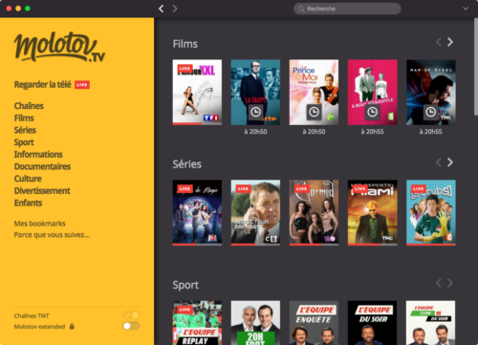The image size is (478, 345).
Task: Open Man of Steel film poster
Action: click(x=431, y=92)
